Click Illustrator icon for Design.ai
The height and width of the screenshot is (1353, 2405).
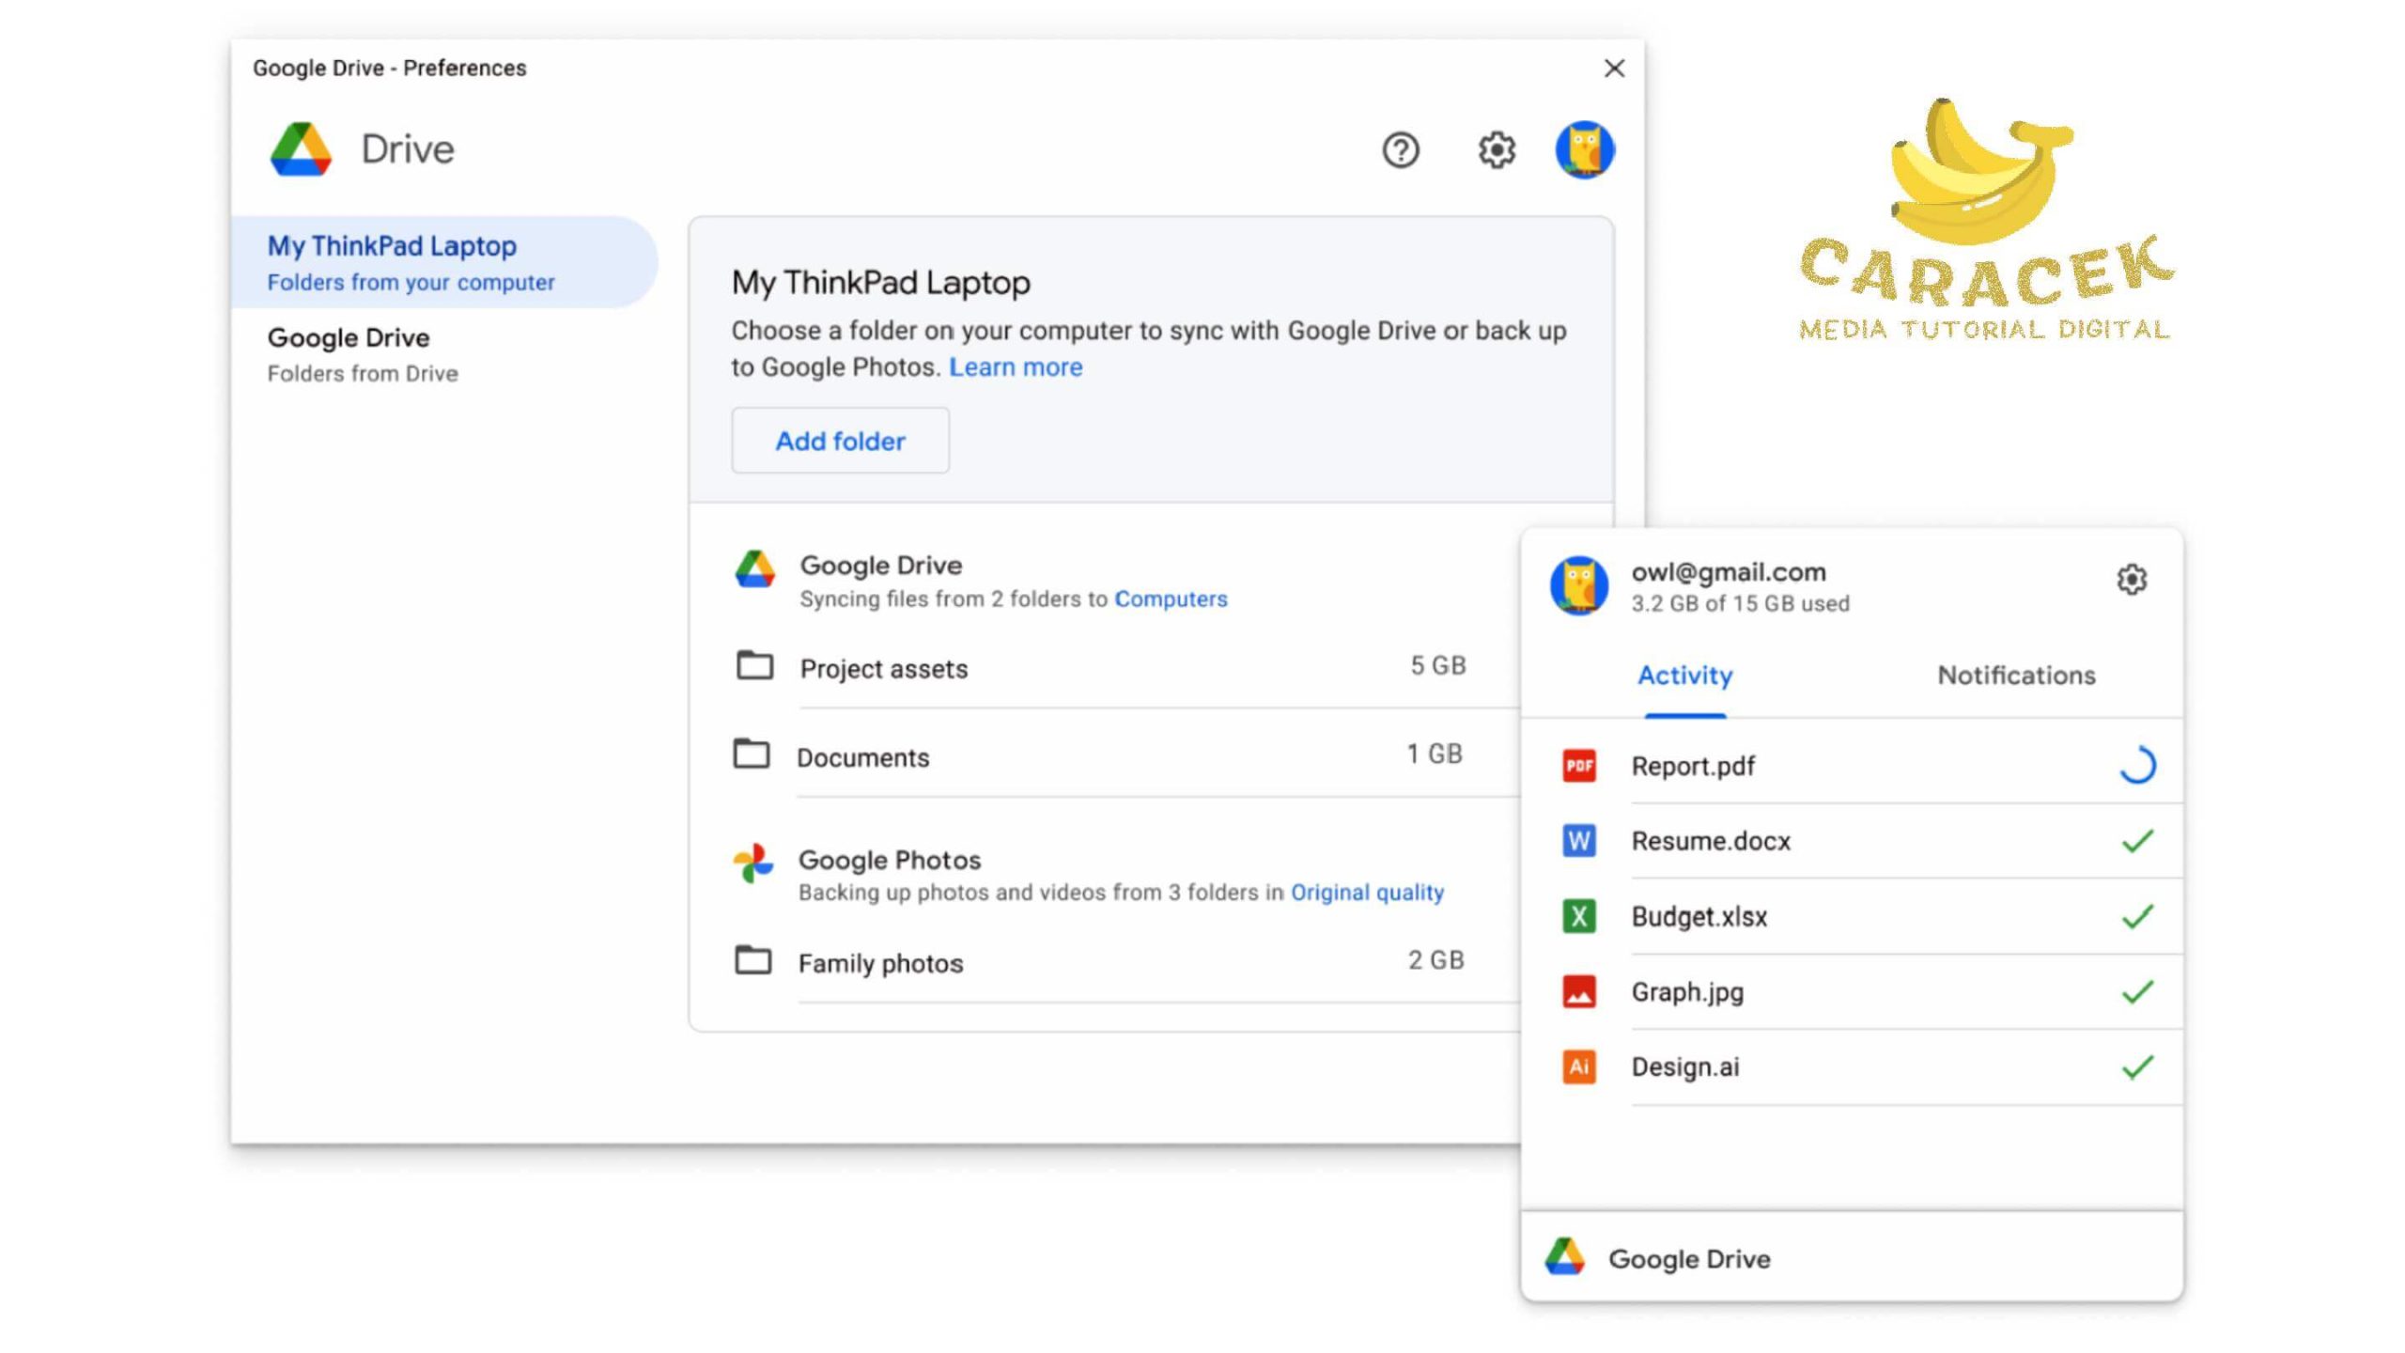coord(1578,1066)
